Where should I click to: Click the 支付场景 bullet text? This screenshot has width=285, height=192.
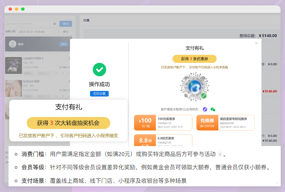click(x=104, y=181)
